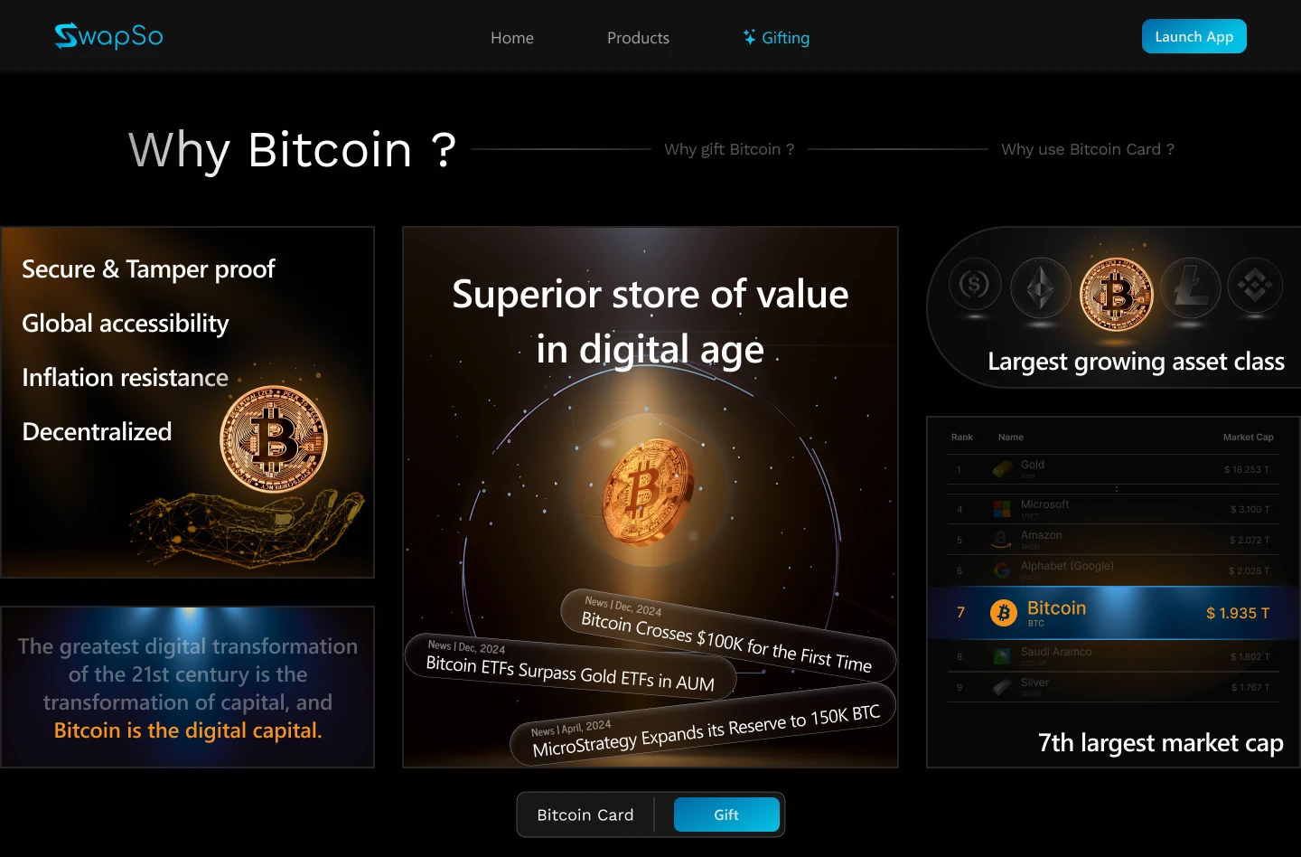Click the Bitcoin icon in rank 7 row
This screenshot has height=857, width=1301.
1003,613
